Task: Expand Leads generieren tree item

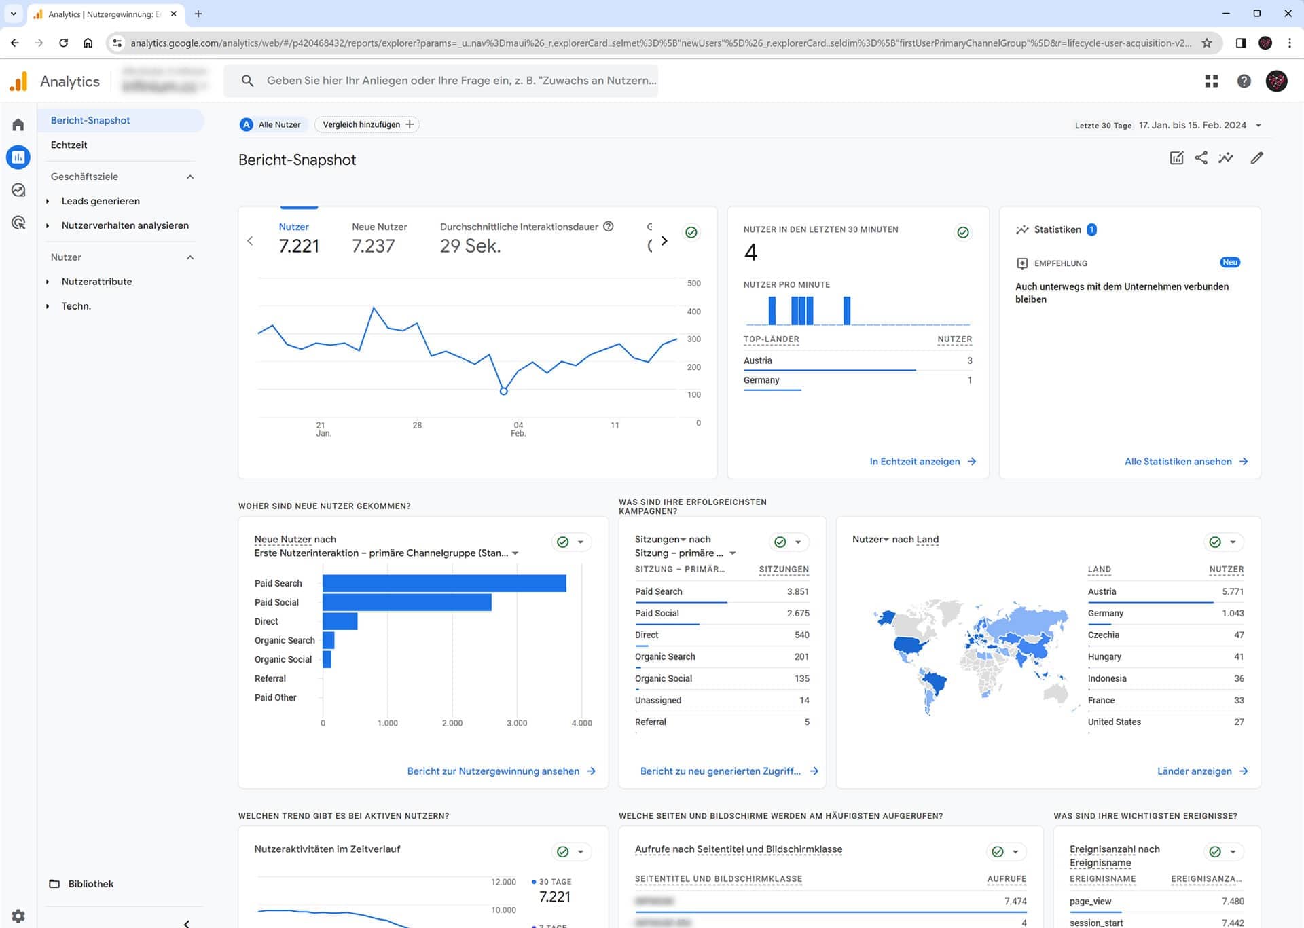Action: 48,202
